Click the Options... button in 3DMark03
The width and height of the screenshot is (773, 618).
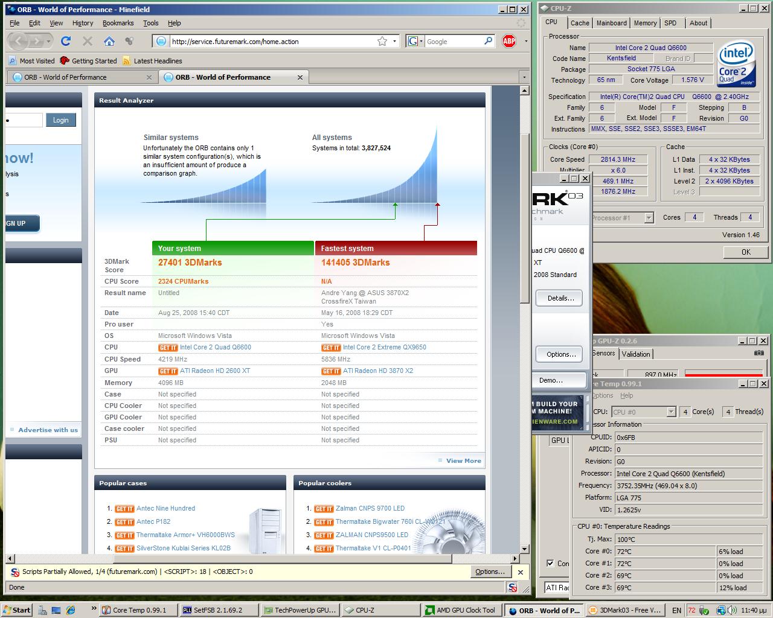coord(560,354)
